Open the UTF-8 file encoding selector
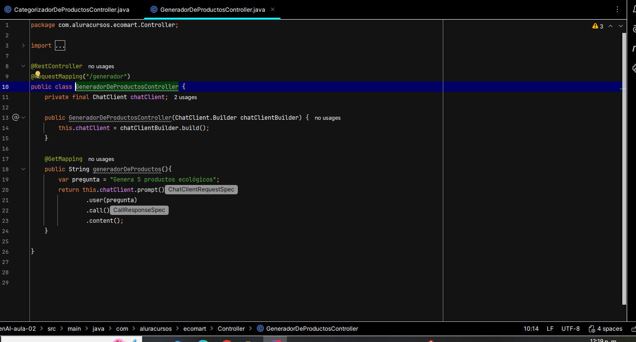This screenshot has width=636, height=342. (570, 329)
